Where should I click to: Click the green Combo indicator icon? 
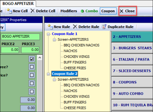click(x=82, y=11)
